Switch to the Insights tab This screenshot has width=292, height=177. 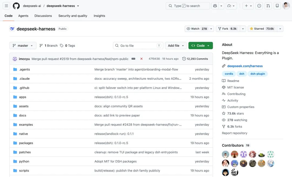99,16
